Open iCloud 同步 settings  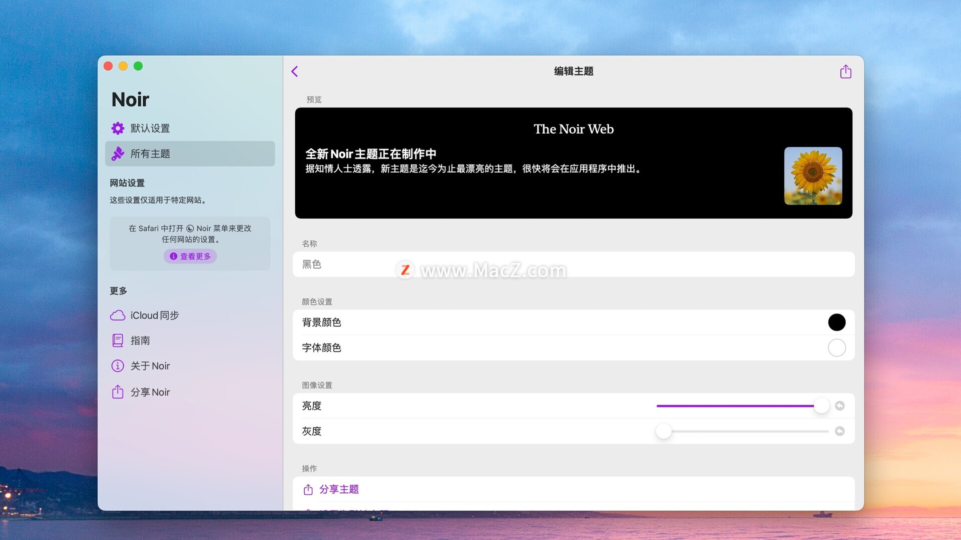pyautogui.click(x=190, y=315)
